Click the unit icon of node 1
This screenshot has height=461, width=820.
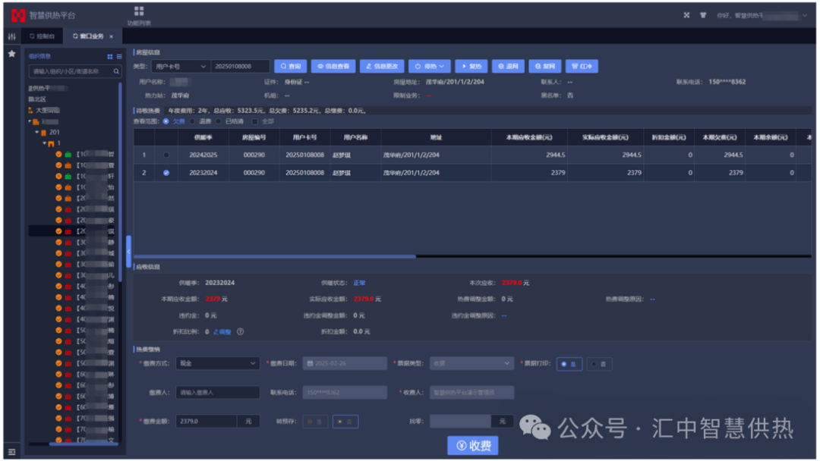(52, 143)
